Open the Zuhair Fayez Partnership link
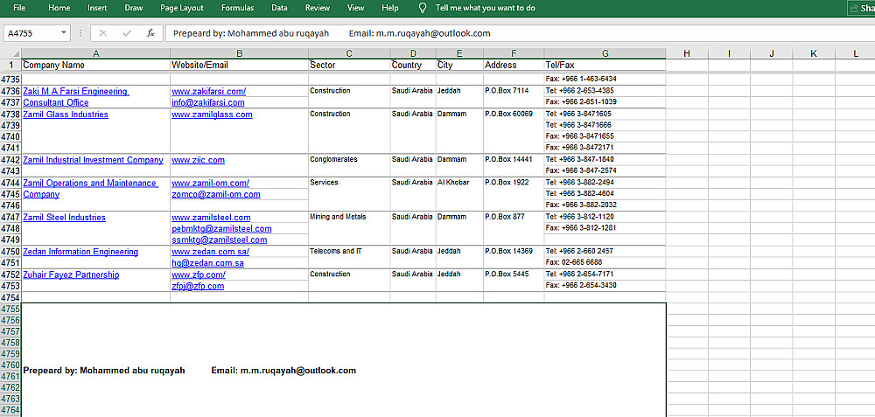This screenshot has height=417, width=875. pyautogui.click(x=71, y=275)
